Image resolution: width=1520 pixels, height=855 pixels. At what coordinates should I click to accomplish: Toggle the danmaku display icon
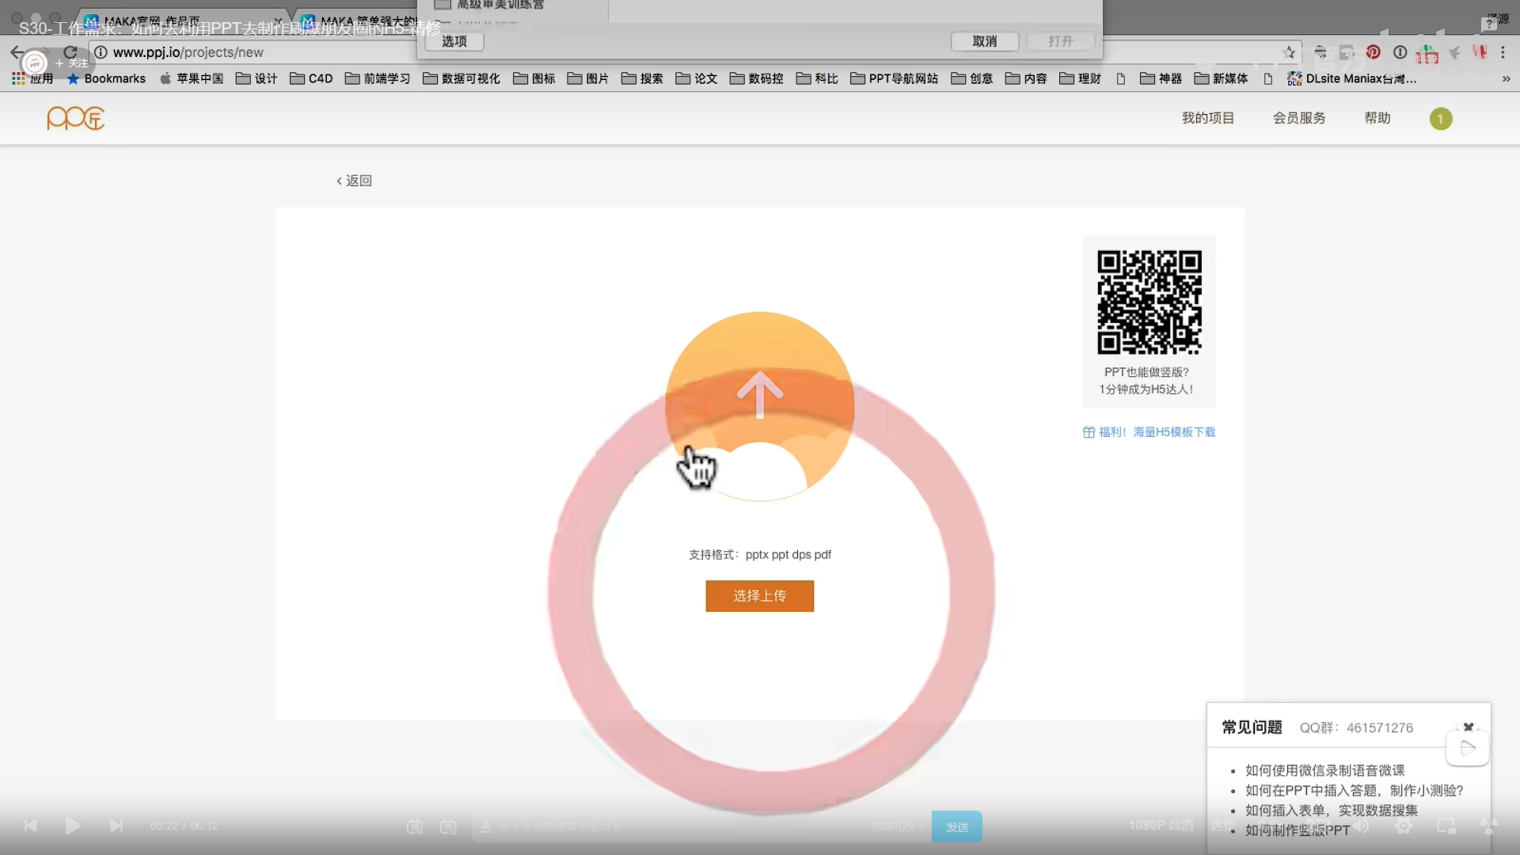[x=415, y=826]
